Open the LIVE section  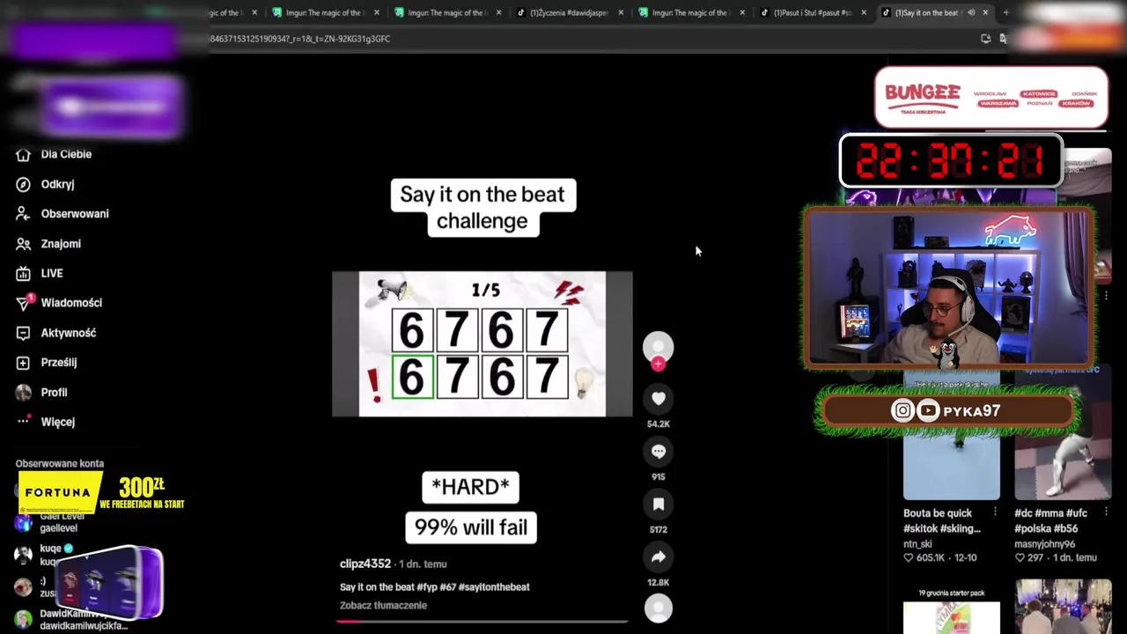(41, 273)
